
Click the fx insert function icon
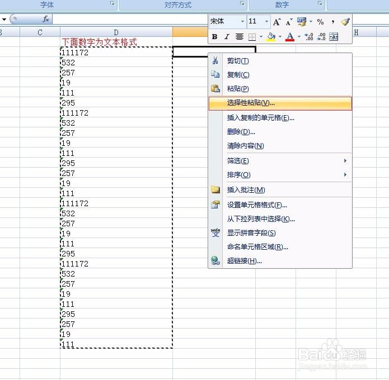[x=46, y=19]
